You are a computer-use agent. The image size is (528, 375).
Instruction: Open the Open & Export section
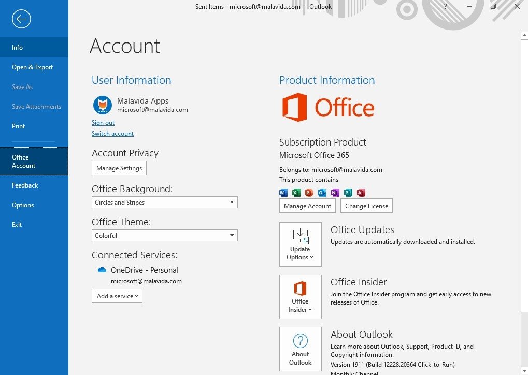point(34,67)
